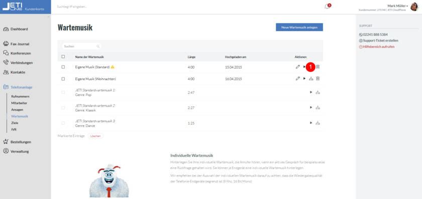
Task: Delete Eigene Musik (Weihnachten) via trash icon
Action: (x=318, y=78)
